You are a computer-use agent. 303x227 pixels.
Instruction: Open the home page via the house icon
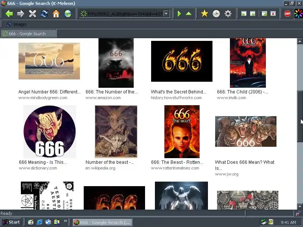point(56,14)
